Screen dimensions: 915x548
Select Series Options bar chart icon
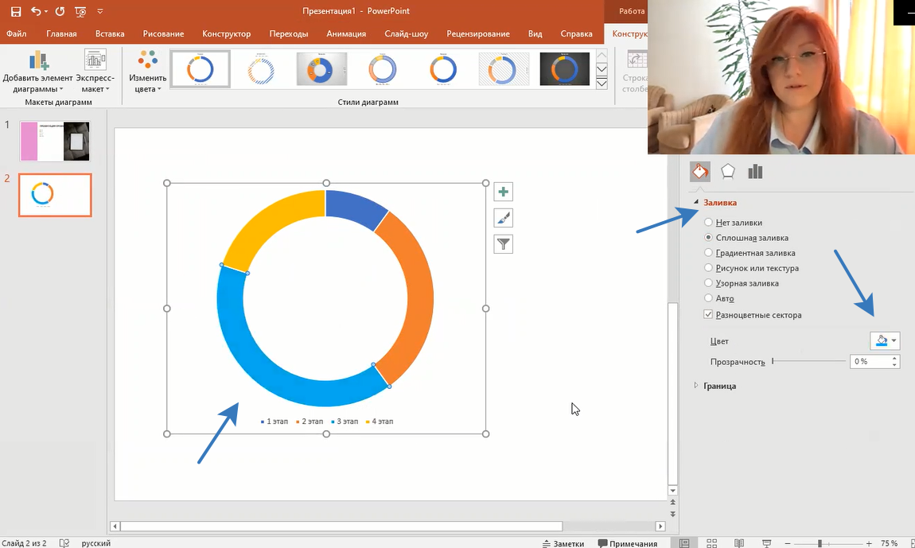pyautogui.click(x=755, y=172)
